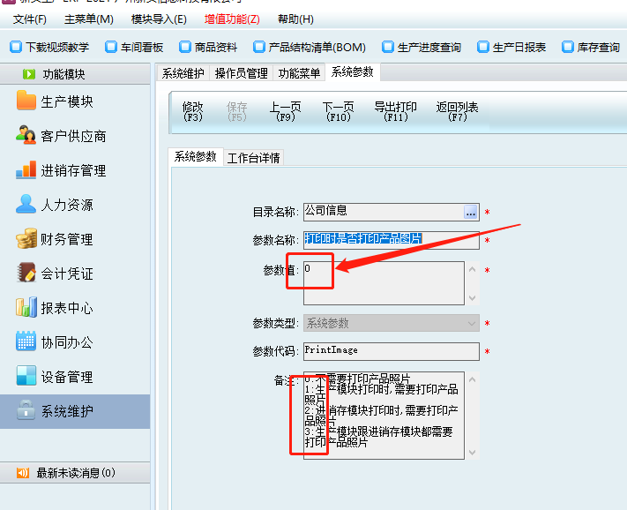Open 会计凭证 book icon
627x510 pixels.
pos(26,274)
